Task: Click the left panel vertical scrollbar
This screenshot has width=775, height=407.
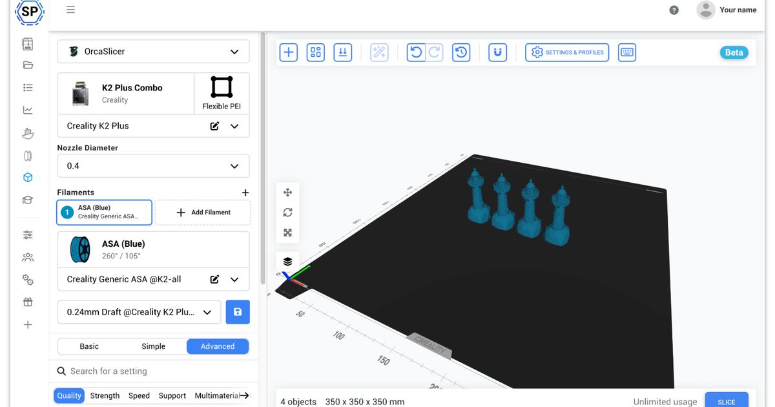Action: 262,158
